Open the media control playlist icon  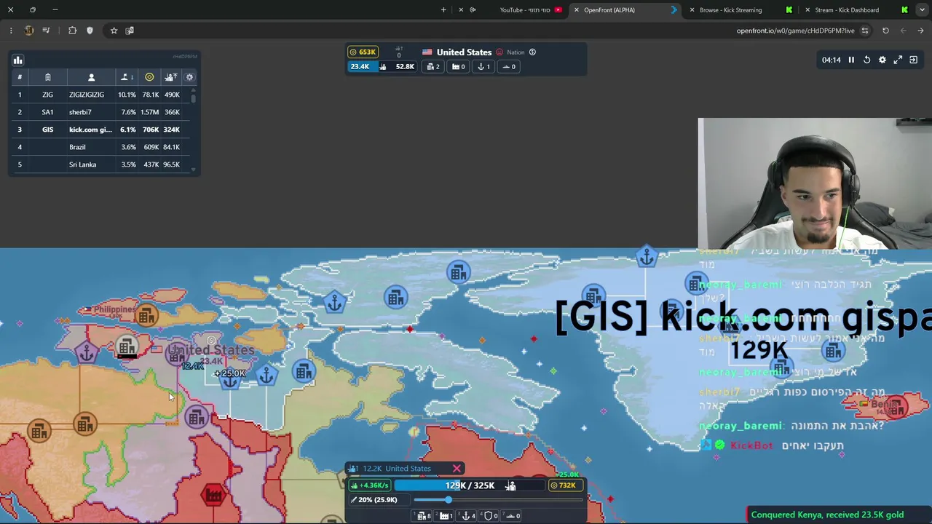[46, 31]
